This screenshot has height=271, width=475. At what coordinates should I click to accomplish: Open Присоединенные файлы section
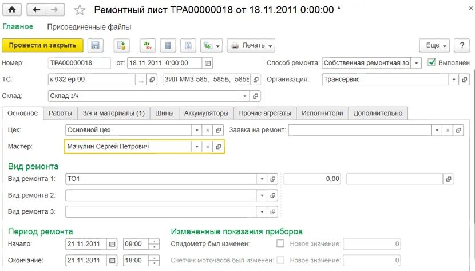pos(89,27)
